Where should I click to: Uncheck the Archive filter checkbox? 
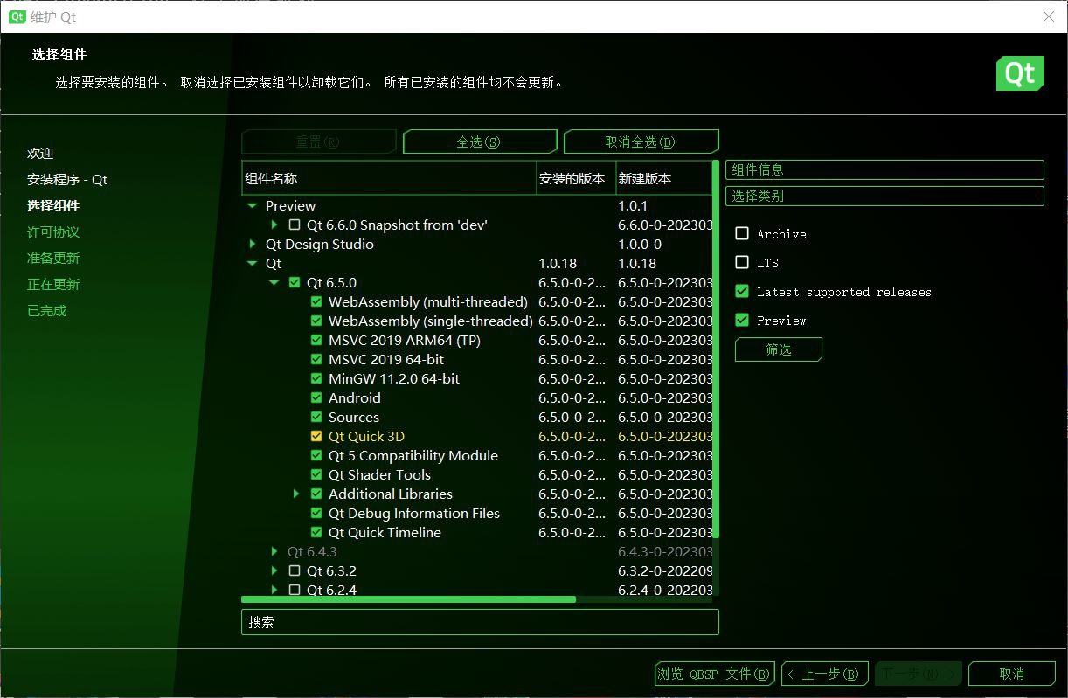click(742, 233)
